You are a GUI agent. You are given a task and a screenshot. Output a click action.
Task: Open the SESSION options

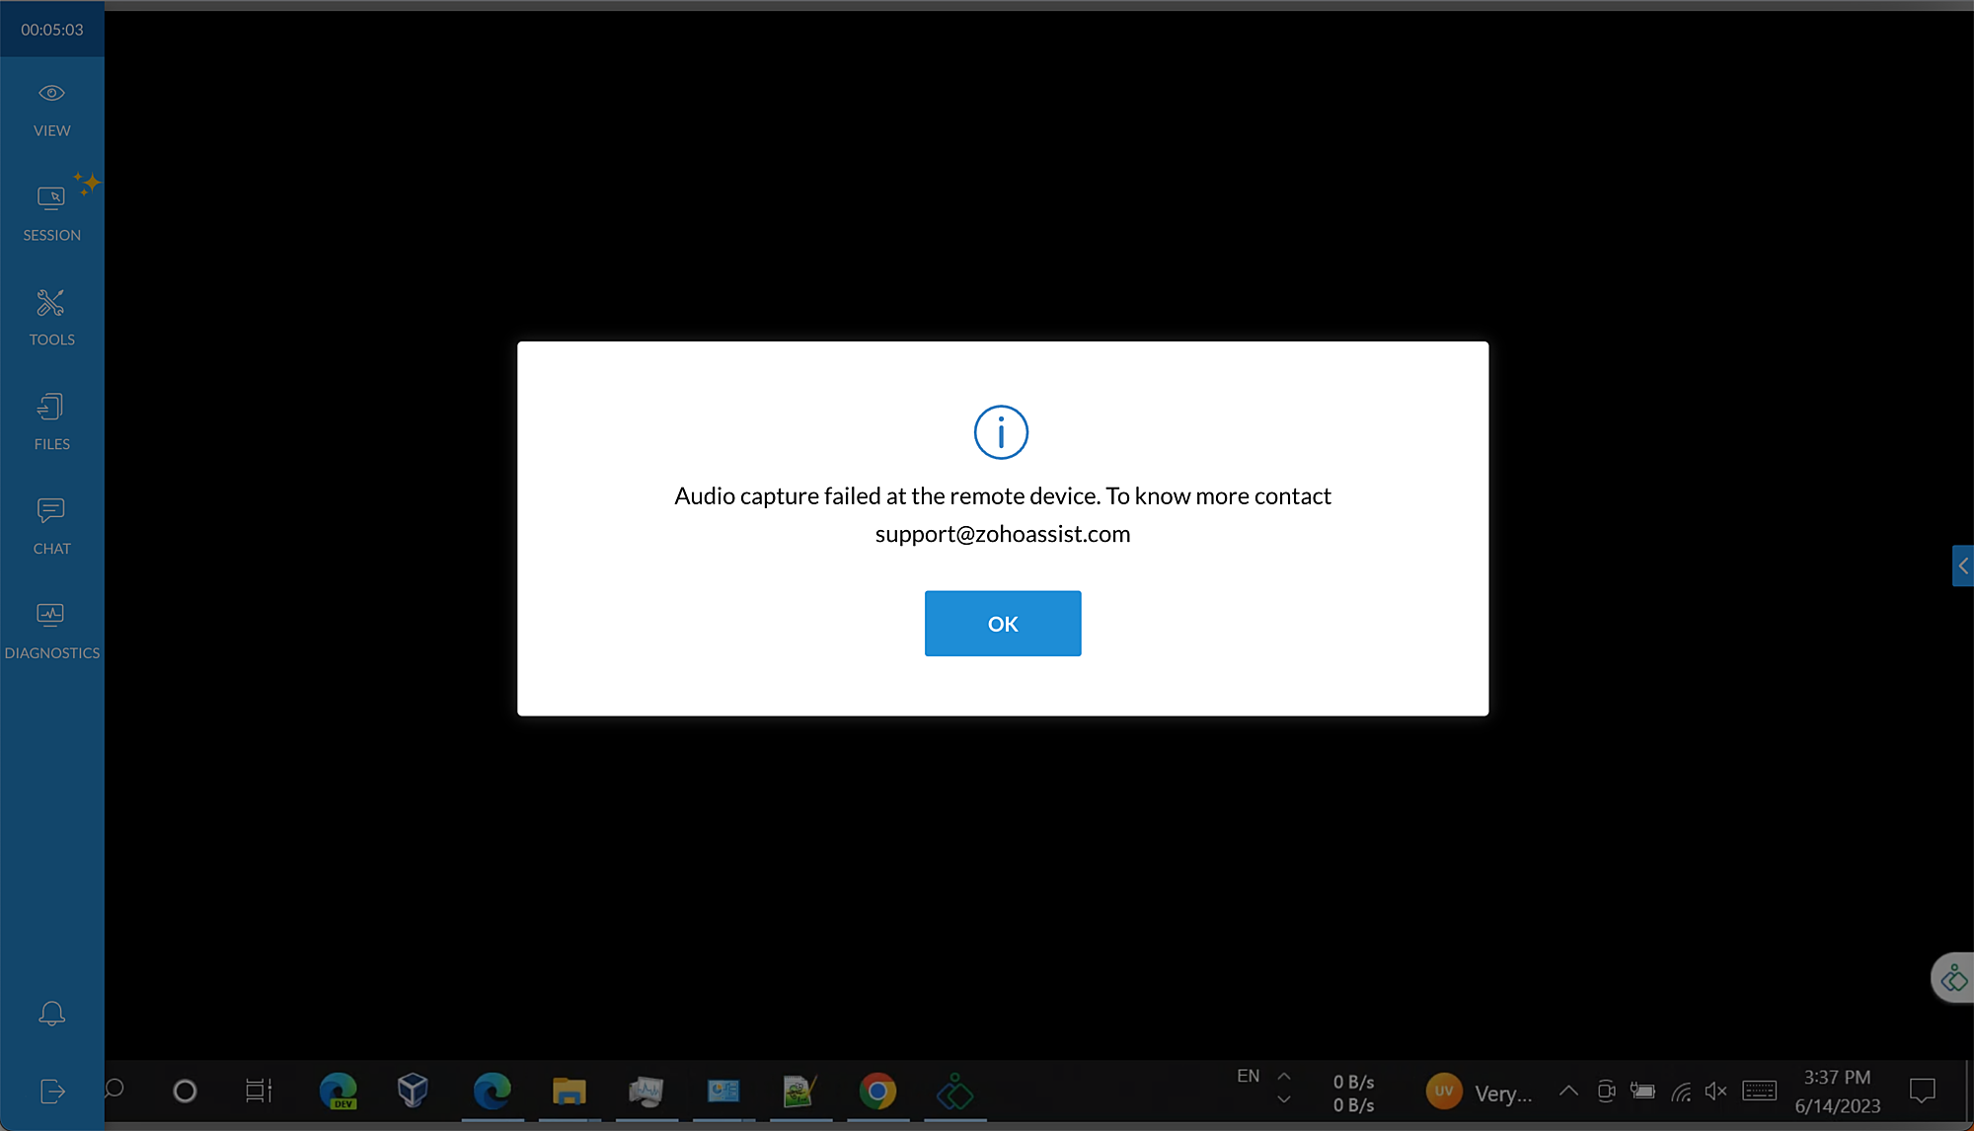coord(51,213)
